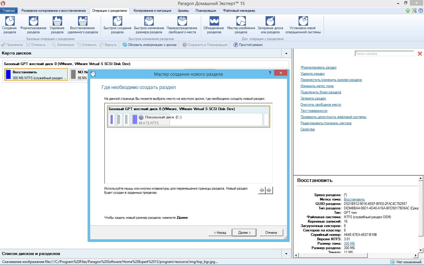Click right arrow boundary button in wizard
This screenshot has height=265, width=424.
[x=269, y=190]
